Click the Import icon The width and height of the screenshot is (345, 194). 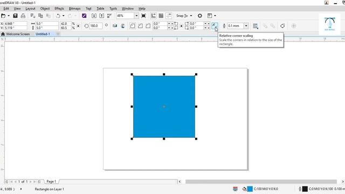pyautogui.click(x=94, y=16)
